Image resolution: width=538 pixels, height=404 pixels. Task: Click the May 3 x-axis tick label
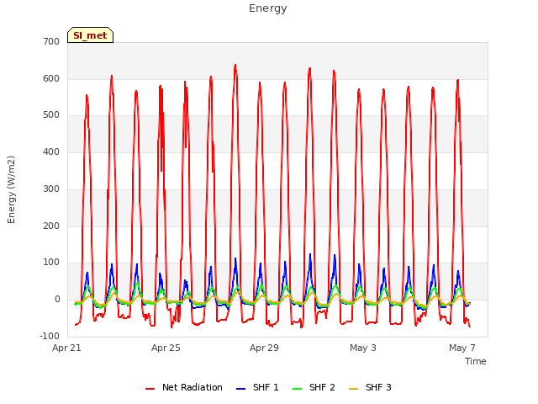[x=363, y=348]
